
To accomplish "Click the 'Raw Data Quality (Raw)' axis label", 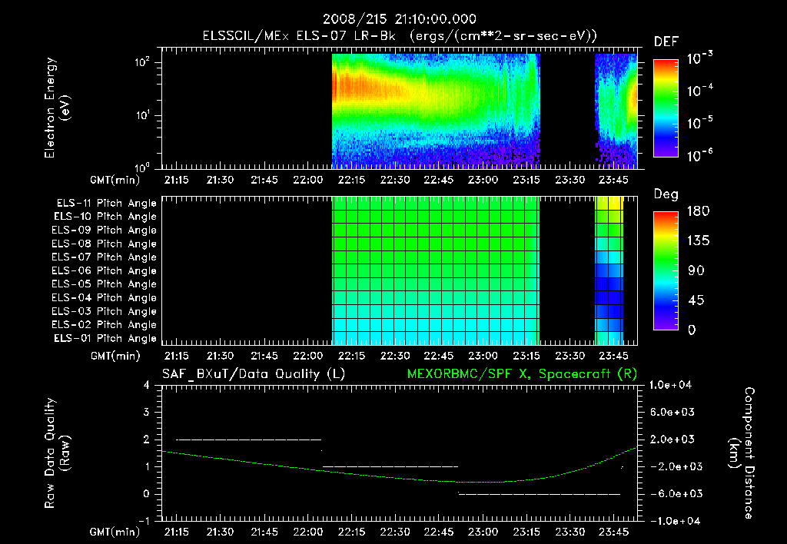I will point(57,453).
